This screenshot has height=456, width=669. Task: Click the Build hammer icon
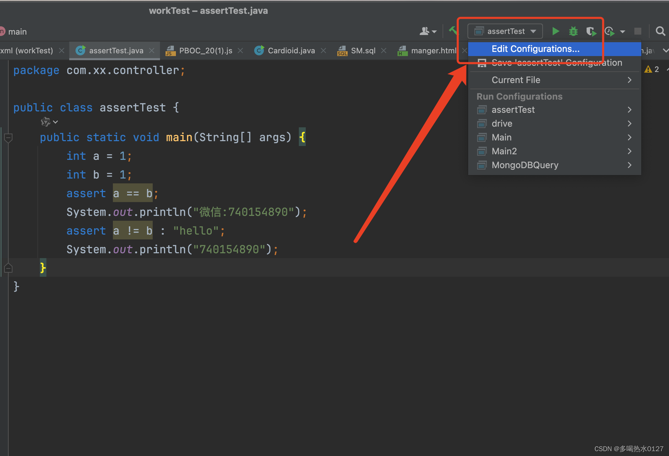[x=453, y=31]
